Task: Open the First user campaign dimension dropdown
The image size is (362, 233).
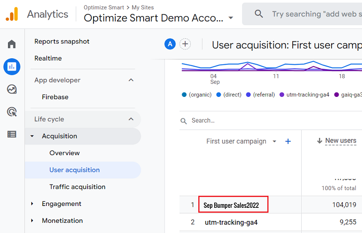Action: tap(275, 141)
